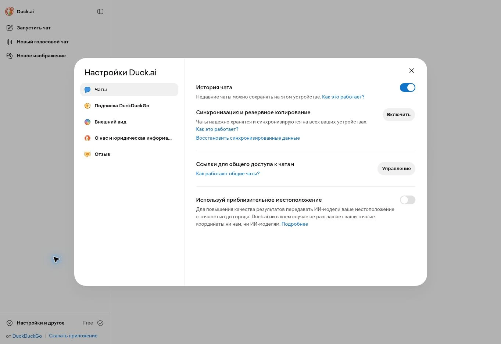Turn off the История чата toggle
Viewport: 501px width, 344px height.
point(407,87)
